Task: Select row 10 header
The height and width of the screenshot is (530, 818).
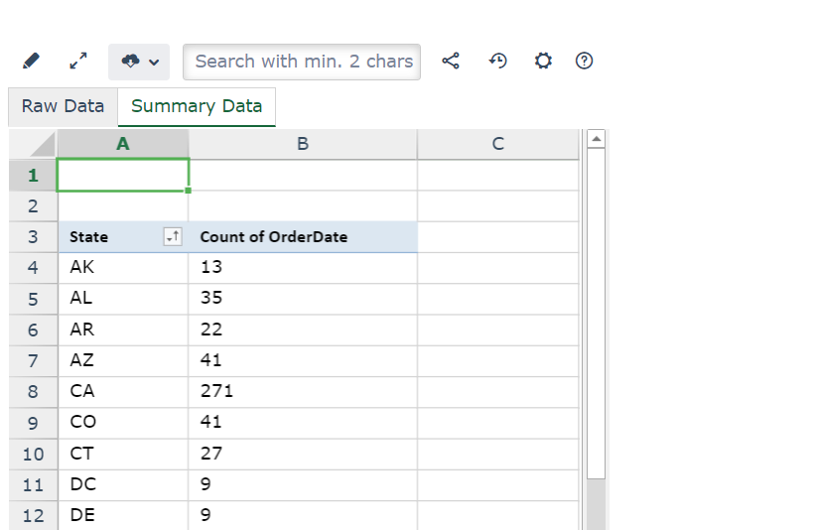Action: pos(34,454)
